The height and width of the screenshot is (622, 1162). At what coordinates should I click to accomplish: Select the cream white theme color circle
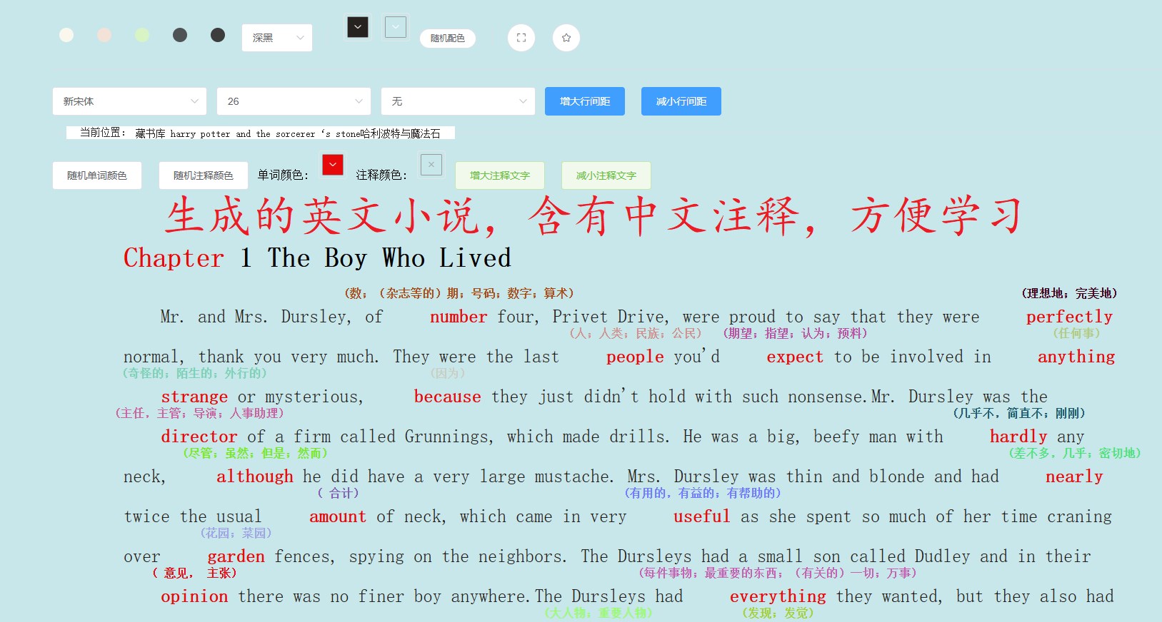click(66, 35)
